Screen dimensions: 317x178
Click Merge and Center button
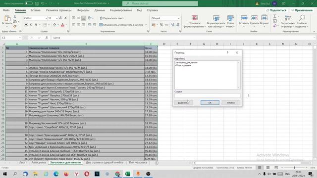pyautogui.click(x=121, y=25)
